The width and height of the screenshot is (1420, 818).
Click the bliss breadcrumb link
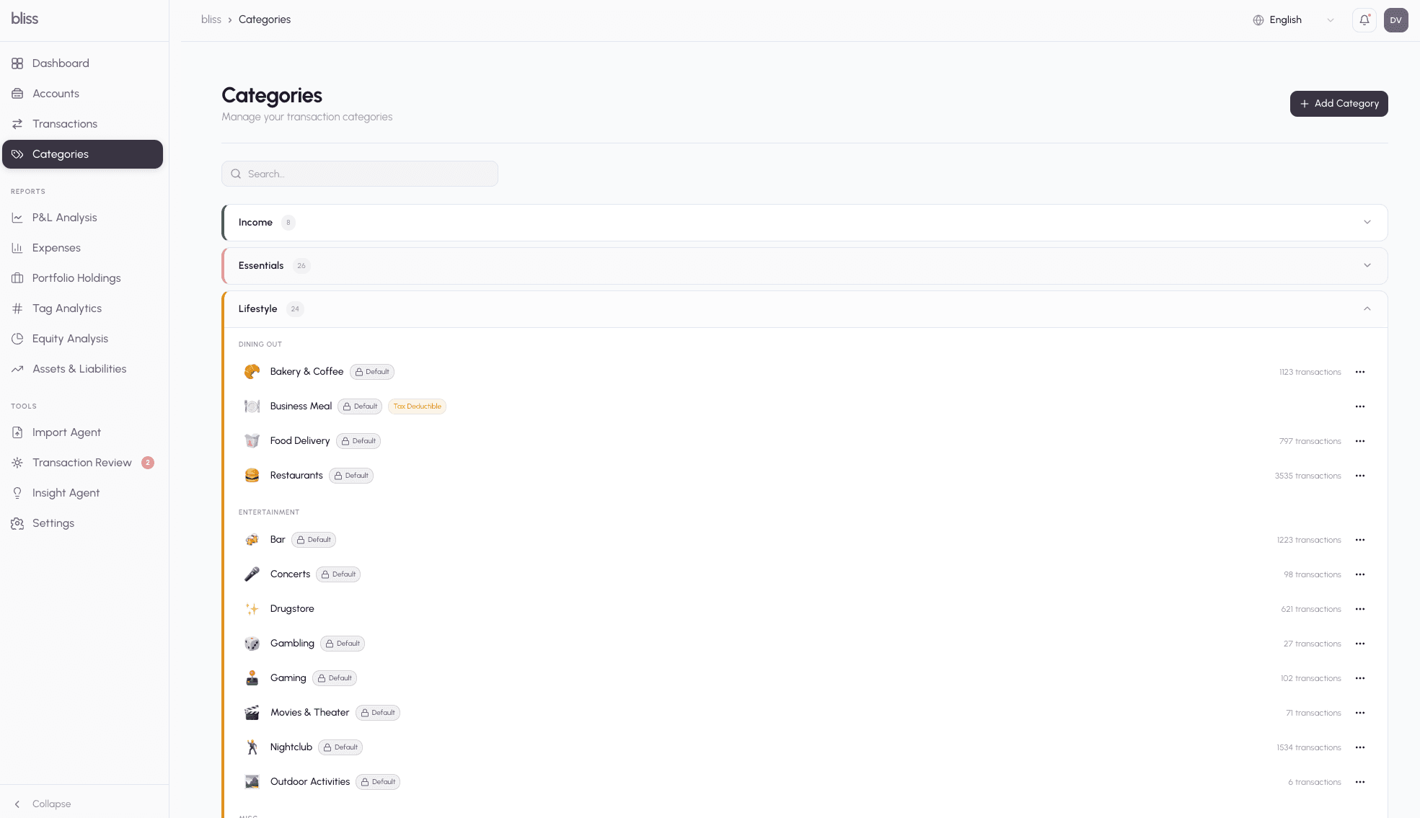click(211, 19)
